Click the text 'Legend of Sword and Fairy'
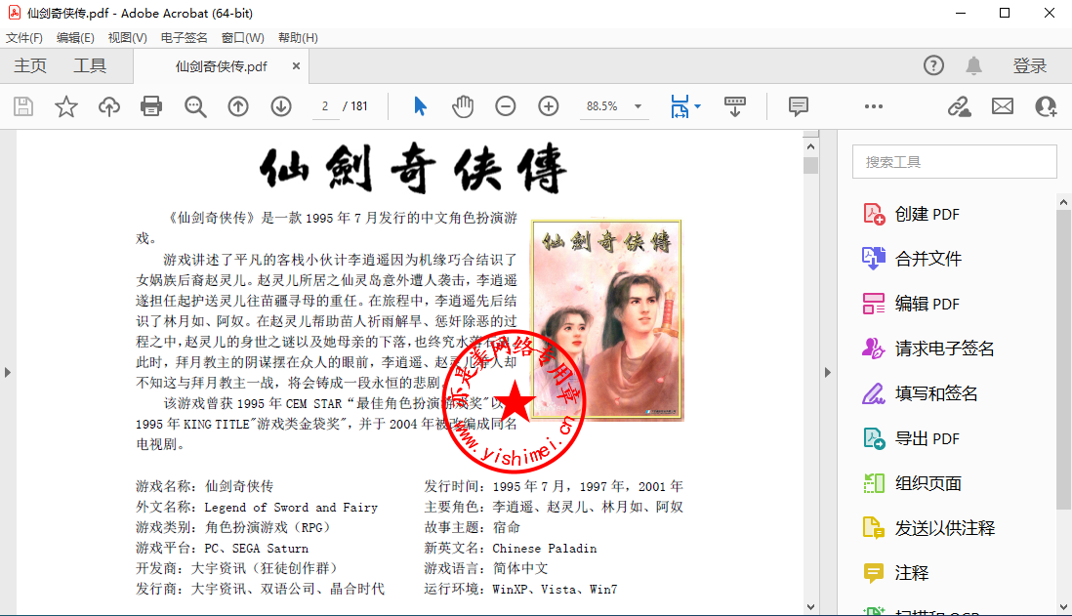 (291, 508)
